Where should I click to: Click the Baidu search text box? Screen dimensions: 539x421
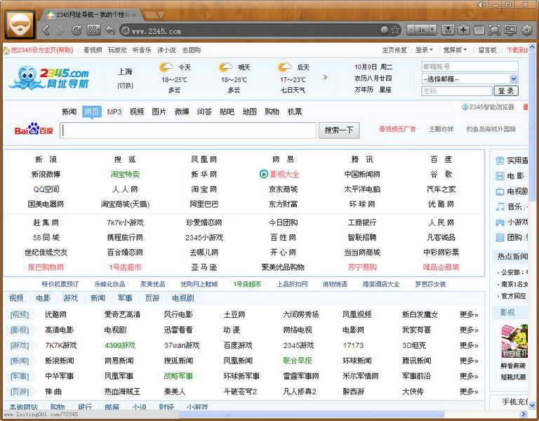pos(188,131)
